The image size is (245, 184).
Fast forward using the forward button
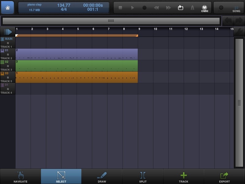[x=168, y=8]
